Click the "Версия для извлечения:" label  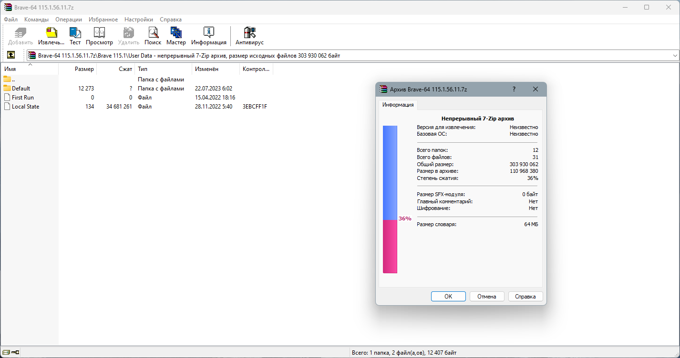tap(446, 128)
